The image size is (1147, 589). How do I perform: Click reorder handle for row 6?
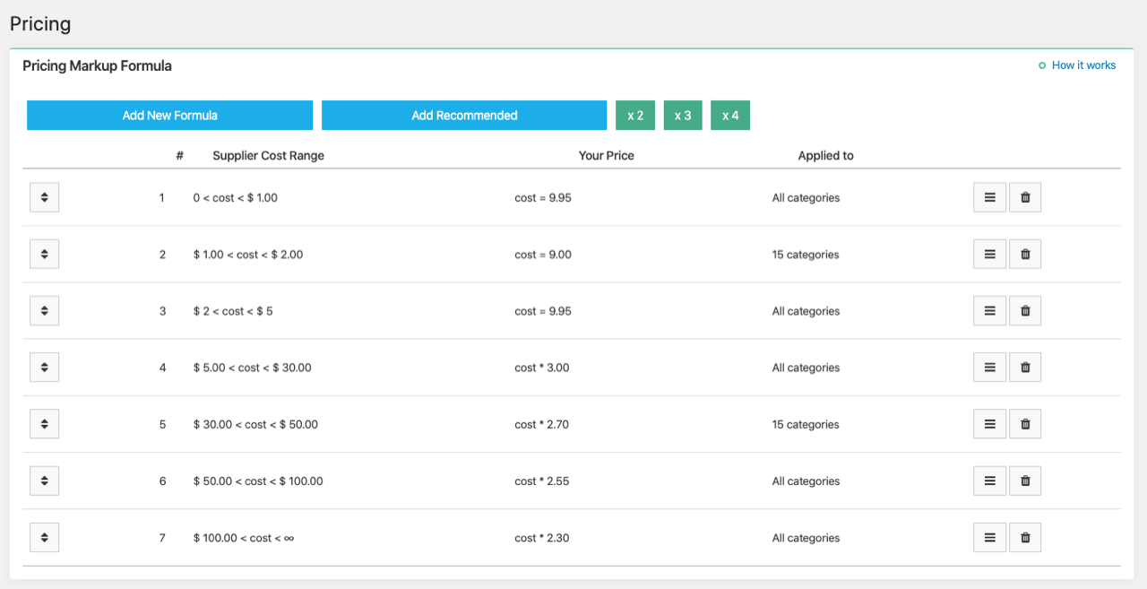coord(44,481)
